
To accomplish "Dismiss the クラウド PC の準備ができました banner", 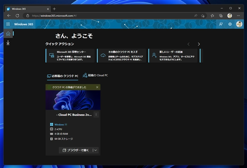I will point(97,87).
